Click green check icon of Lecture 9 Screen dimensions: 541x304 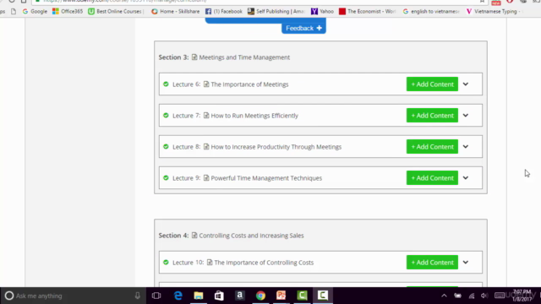[x=166, y=178]
